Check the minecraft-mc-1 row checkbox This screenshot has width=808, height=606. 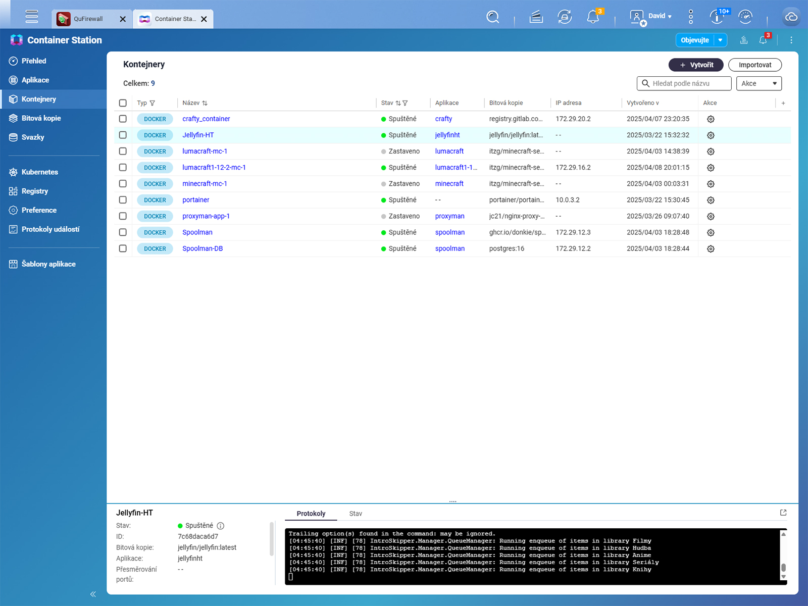[x=123, y=183]
